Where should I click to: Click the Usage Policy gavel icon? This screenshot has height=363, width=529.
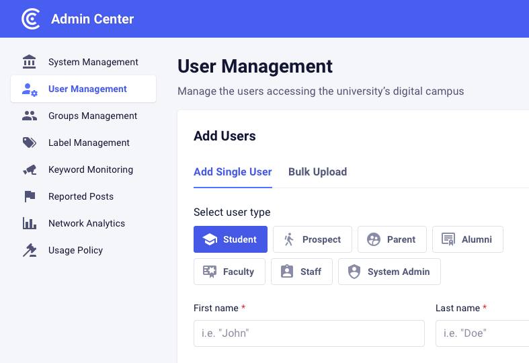(x=30, y=250)
